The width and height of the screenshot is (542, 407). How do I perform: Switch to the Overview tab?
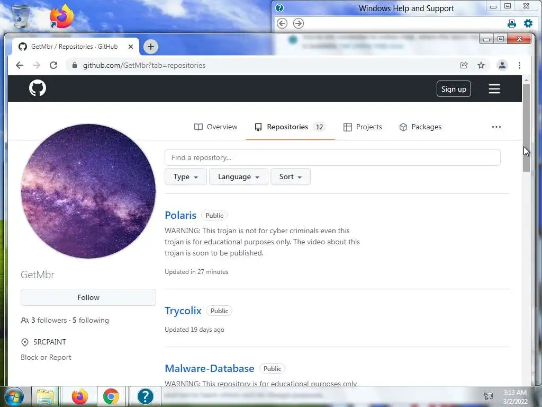click(216, 127)
